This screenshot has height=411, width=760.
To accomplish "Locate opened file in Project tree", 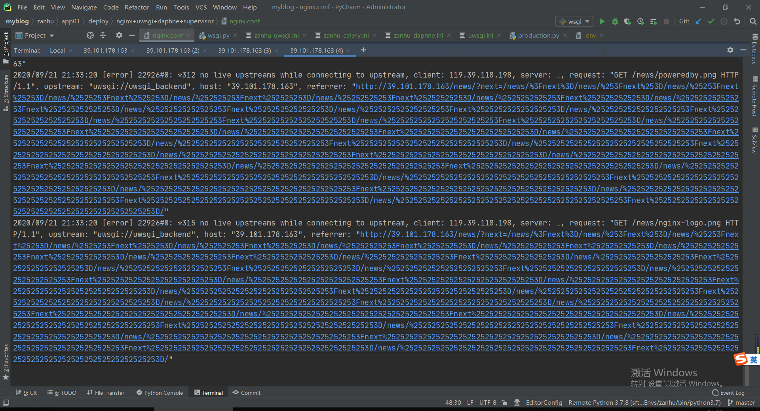I will pyautogui.click(x=90, y=36).
